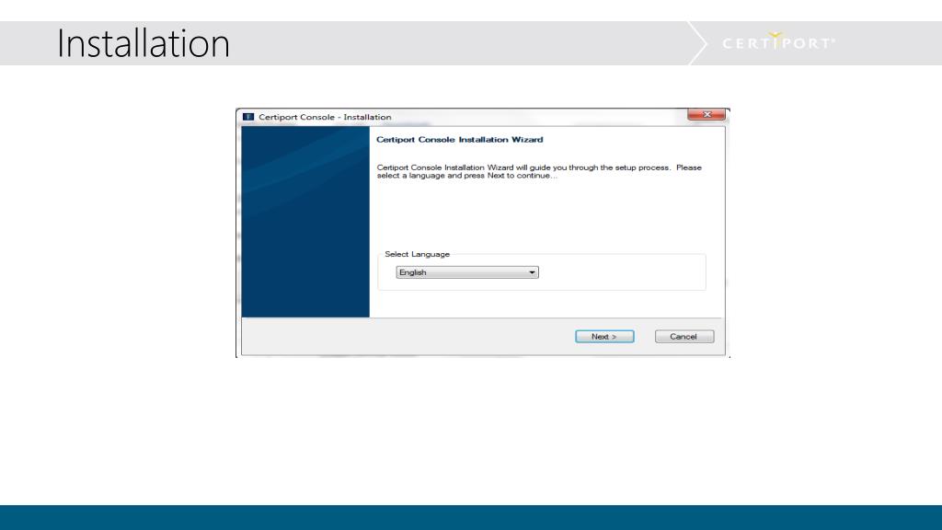Click the Certiport Console title bar icon
Viewport: 942px width, 530px height.
point(248,117)
